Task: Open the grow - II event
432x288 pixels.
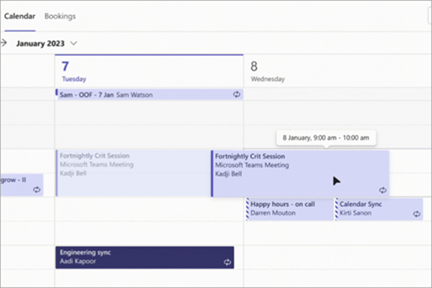Action: 21,185
